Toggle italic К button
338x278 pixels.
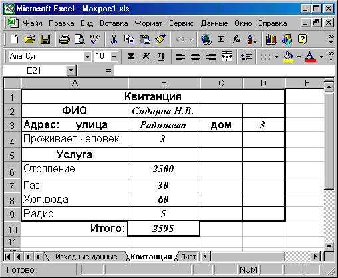coord(146,57)
